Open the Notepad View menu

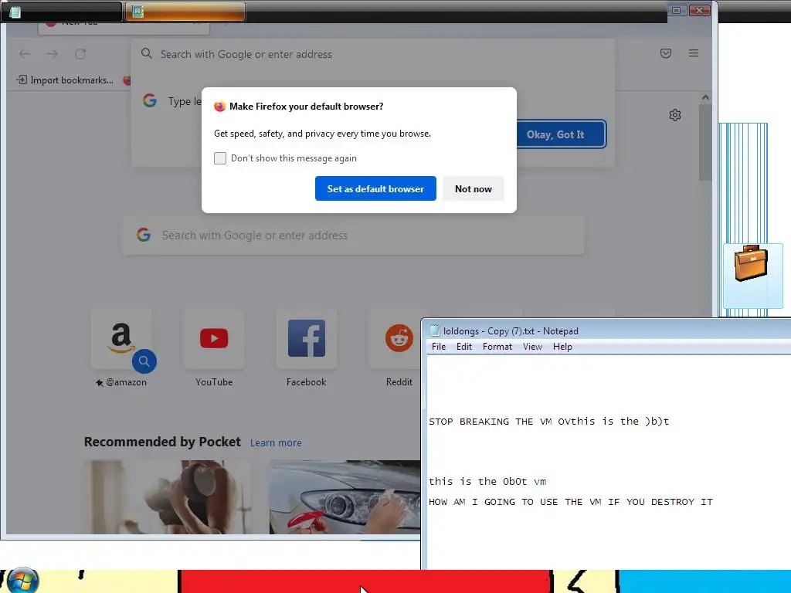(532, 347)
